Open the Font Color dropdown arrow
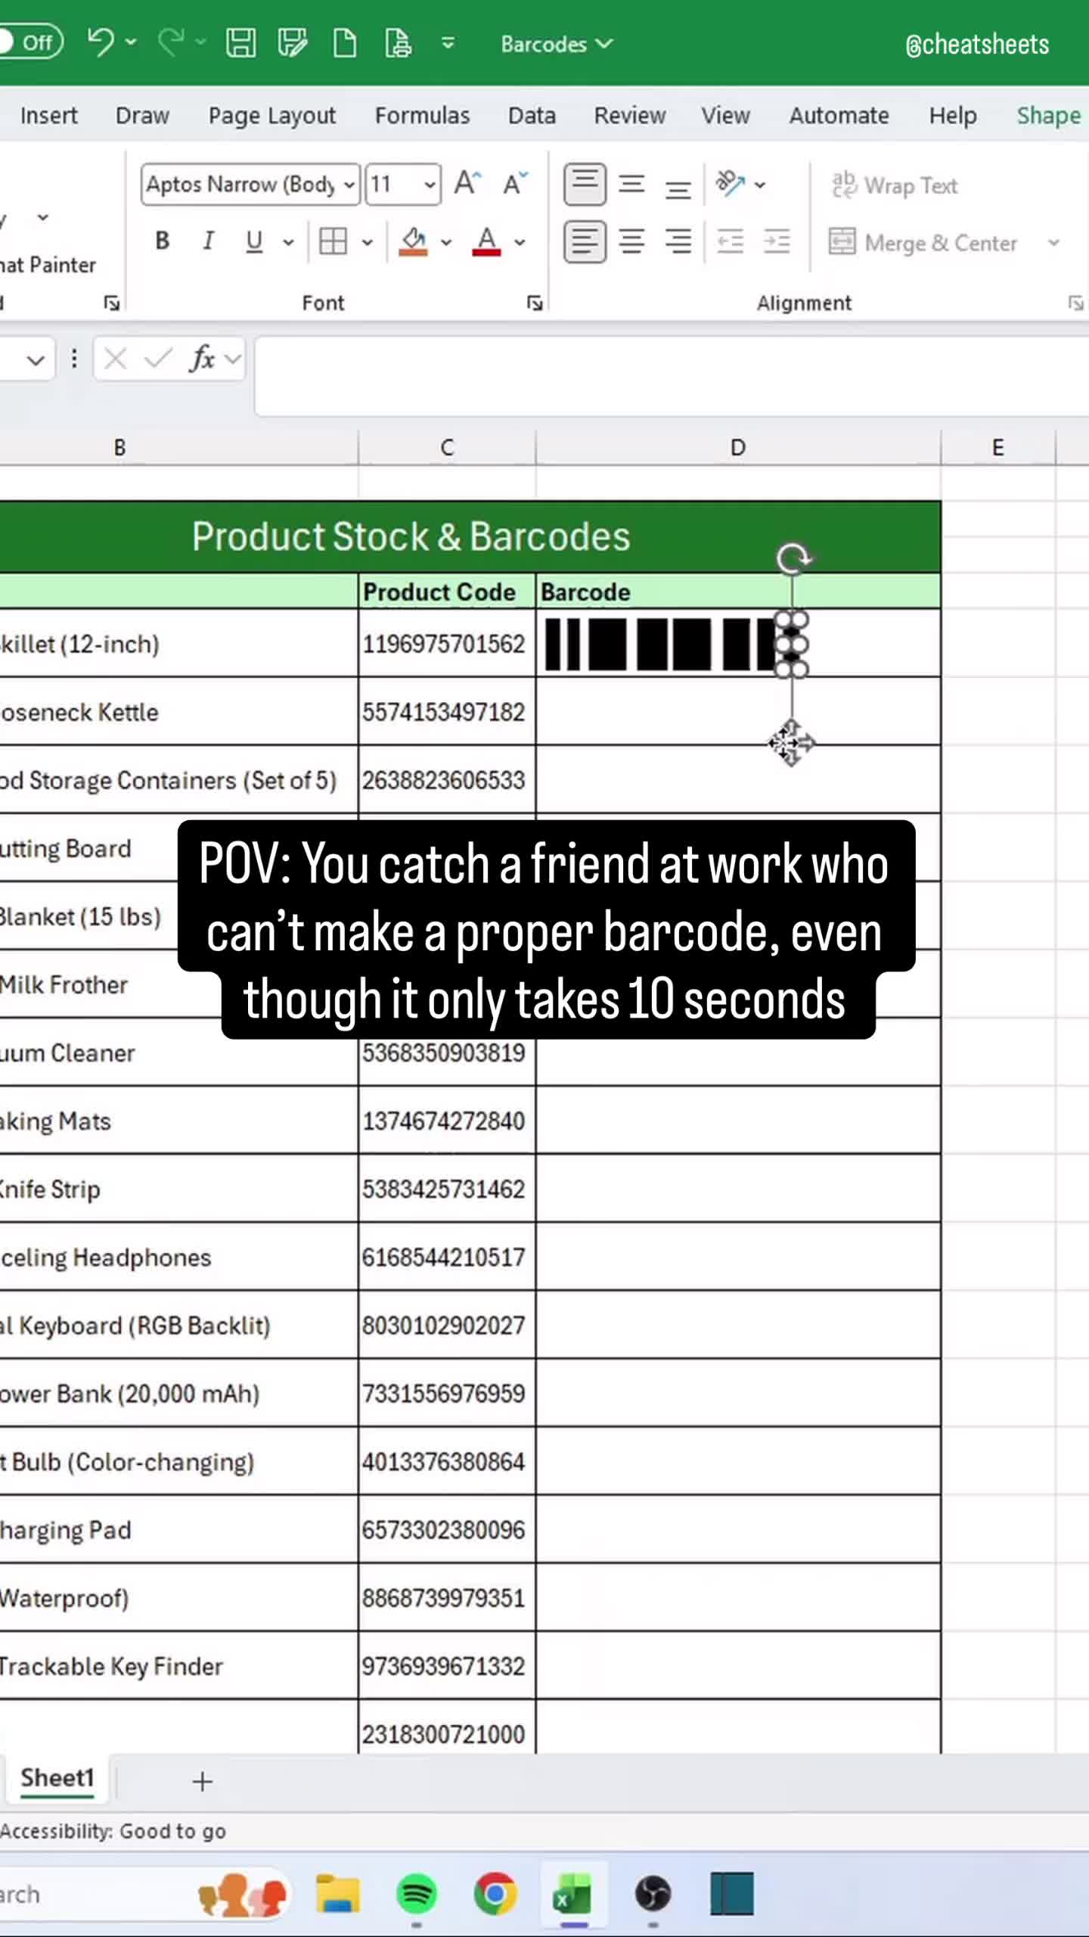Screen dimensions: 1089x1937 520,242
